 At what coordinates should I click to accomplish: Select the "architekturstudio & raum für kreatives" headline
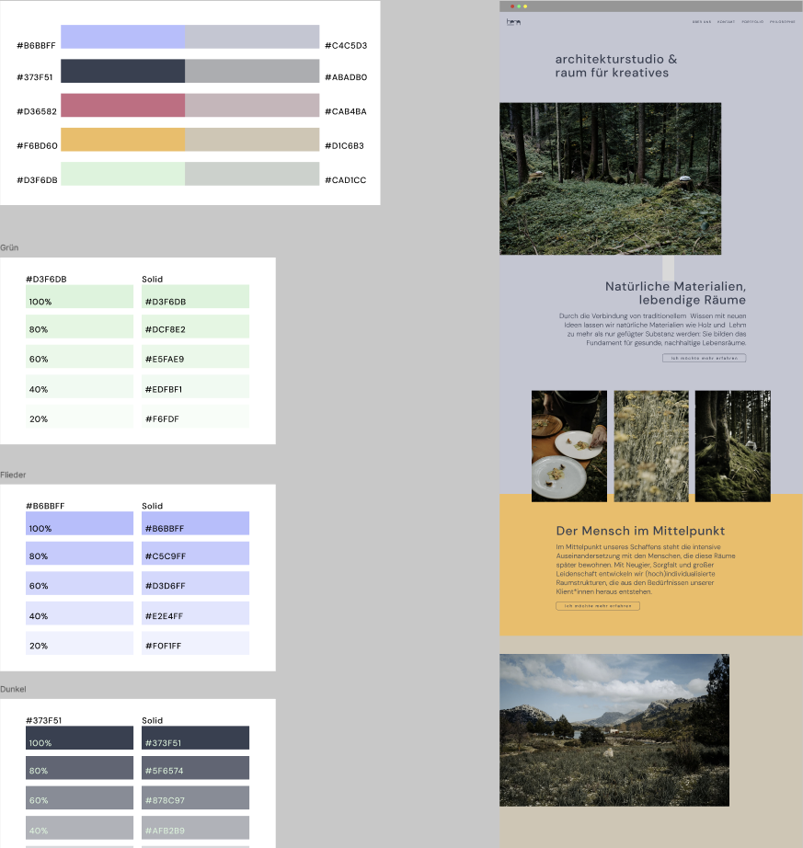click(616, 66)
